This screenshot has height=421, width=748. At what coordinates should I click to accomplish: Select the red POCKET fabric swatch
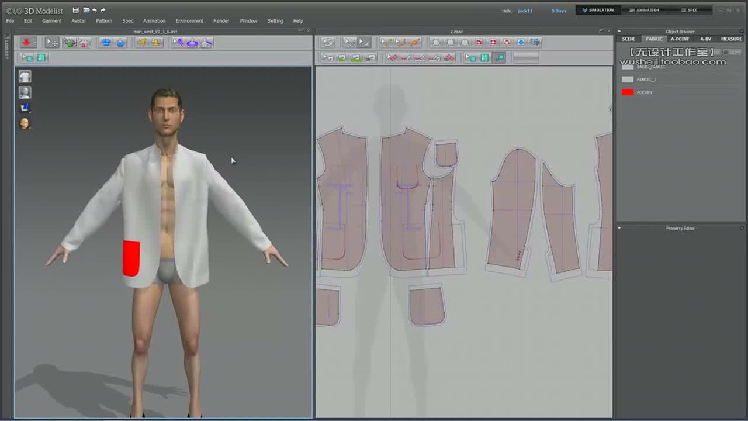point(628,92)
